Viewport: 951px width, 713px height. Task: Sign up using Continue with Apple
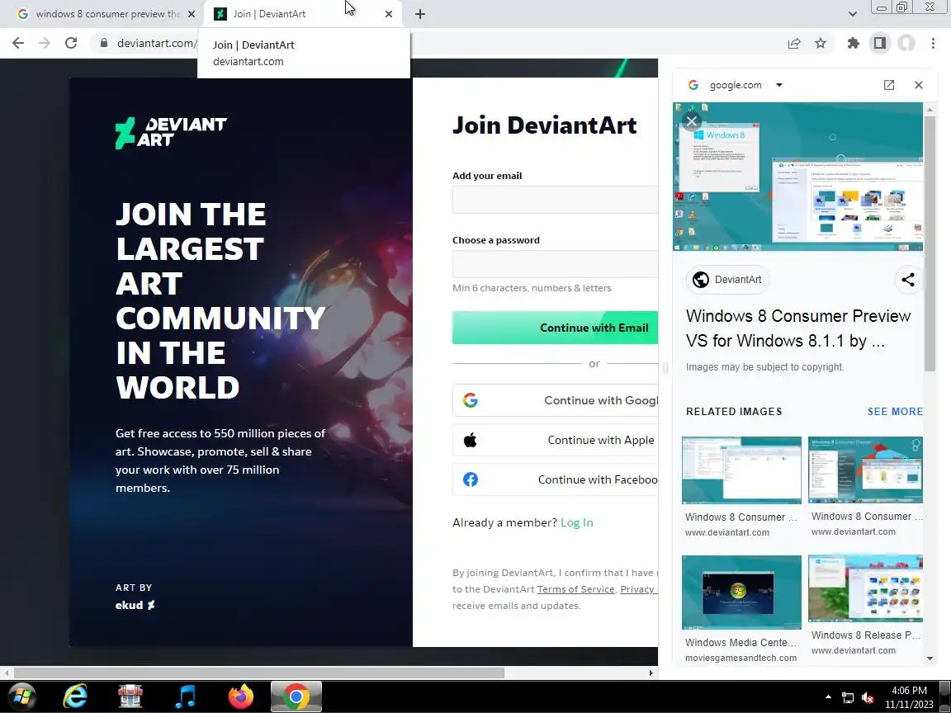(555, 440)
